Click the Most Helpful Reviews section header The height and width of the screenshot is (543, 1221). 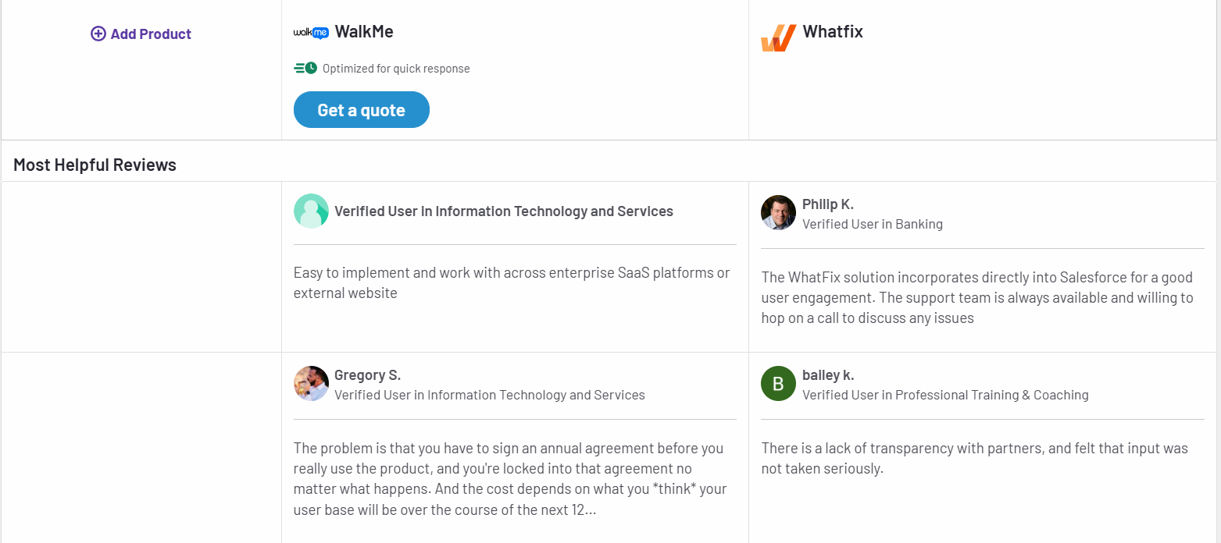click(x=95, y=164)
